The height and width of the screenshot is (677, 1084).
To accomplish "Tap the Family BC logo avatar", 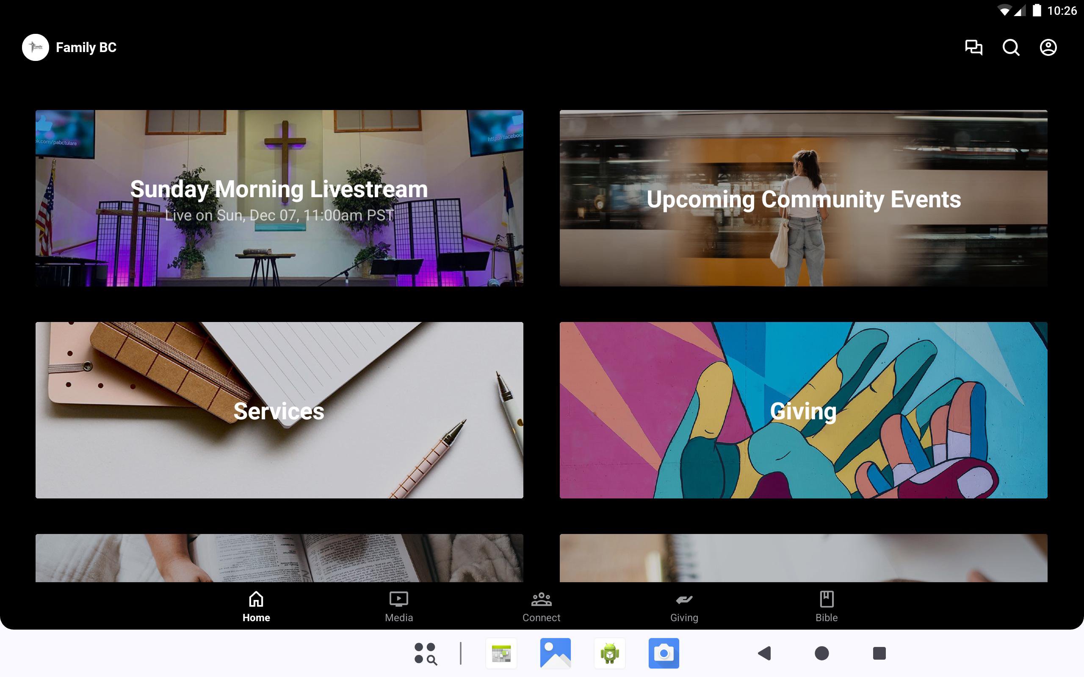I will click(x=36, y=47).
